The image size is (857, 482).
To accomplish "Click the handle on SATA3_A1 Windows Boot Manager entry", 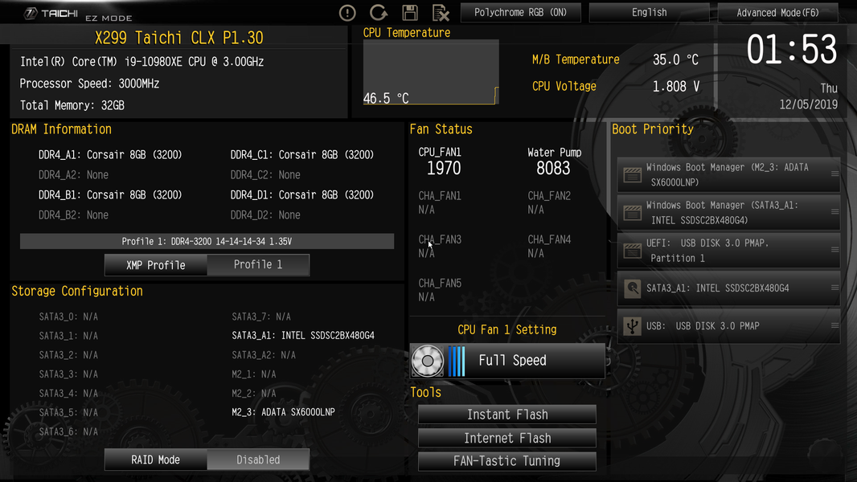I will 834,212.
